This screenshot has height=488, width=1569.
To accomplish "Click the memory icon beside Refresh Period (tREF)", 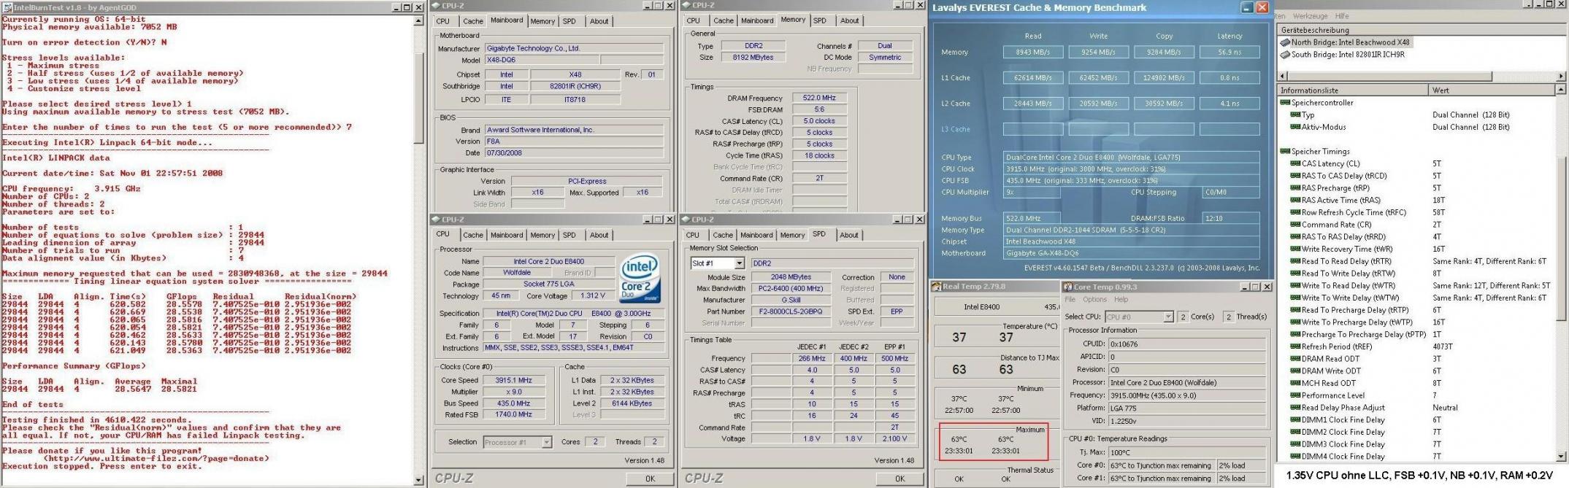I will point(1295,346).
